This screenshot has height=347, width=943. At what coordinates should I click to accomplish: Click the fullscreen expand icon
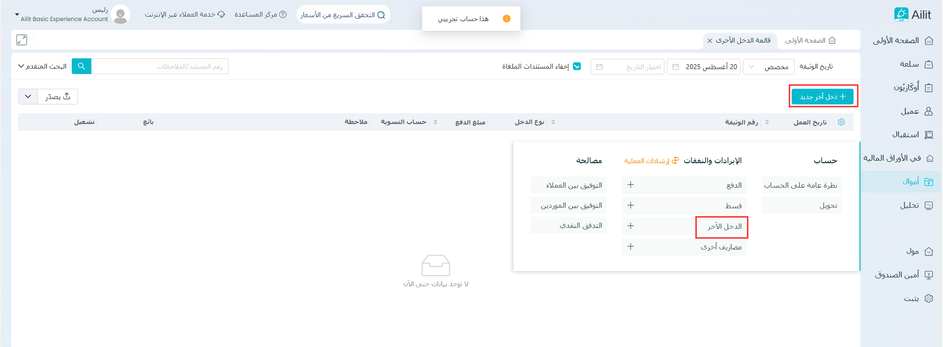pyautogui.click(x=22, y=40)
